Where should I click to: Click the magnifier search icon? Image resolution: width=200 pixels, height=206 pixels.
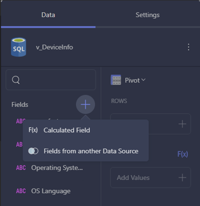point(16,80)
